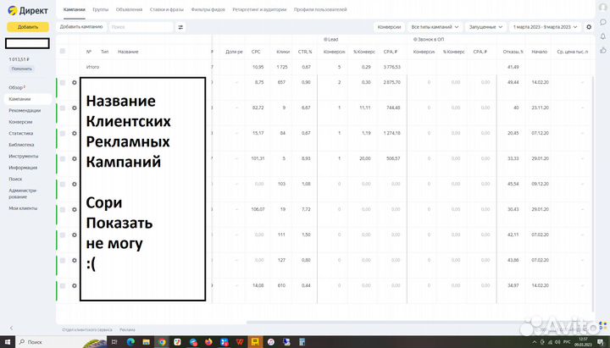Open settings gear for row with 657 clicks
This screenshot has width=610, height=348.
(75, 82)
